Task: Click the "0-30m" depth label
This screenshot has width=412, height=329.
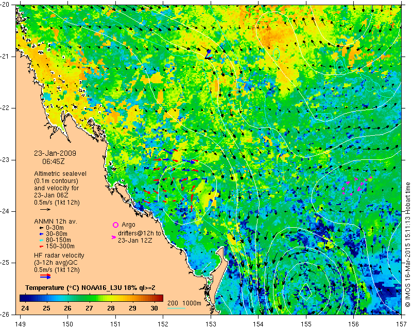Action: pos(55,228)
